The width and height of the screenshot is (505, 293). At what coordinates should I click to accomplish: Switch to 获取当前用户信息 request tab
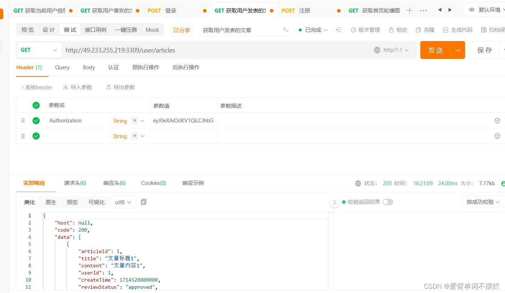(43, 11)
